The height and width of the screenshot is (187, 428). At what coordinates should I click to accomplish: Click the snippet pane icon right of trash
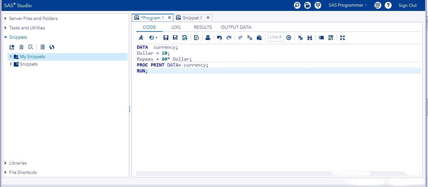point(31,47)
